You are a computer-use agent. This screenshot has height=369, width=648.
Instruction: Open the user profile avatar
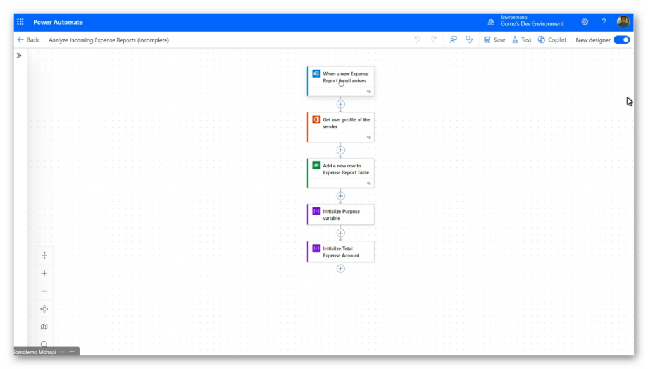pyautogui.click(x=623, y=22)
